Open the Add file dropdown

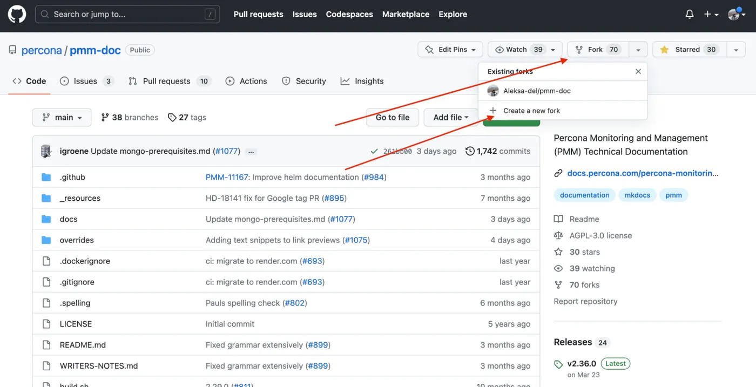point(451,117)
